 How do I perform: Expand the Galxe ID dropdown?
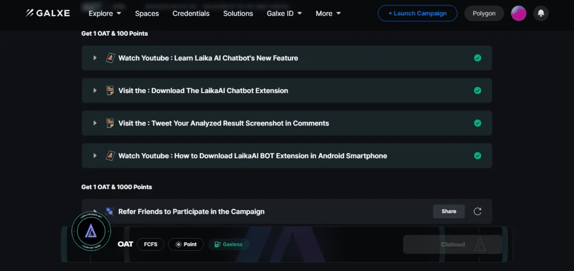pyautogui.click(x=284, y=14)
